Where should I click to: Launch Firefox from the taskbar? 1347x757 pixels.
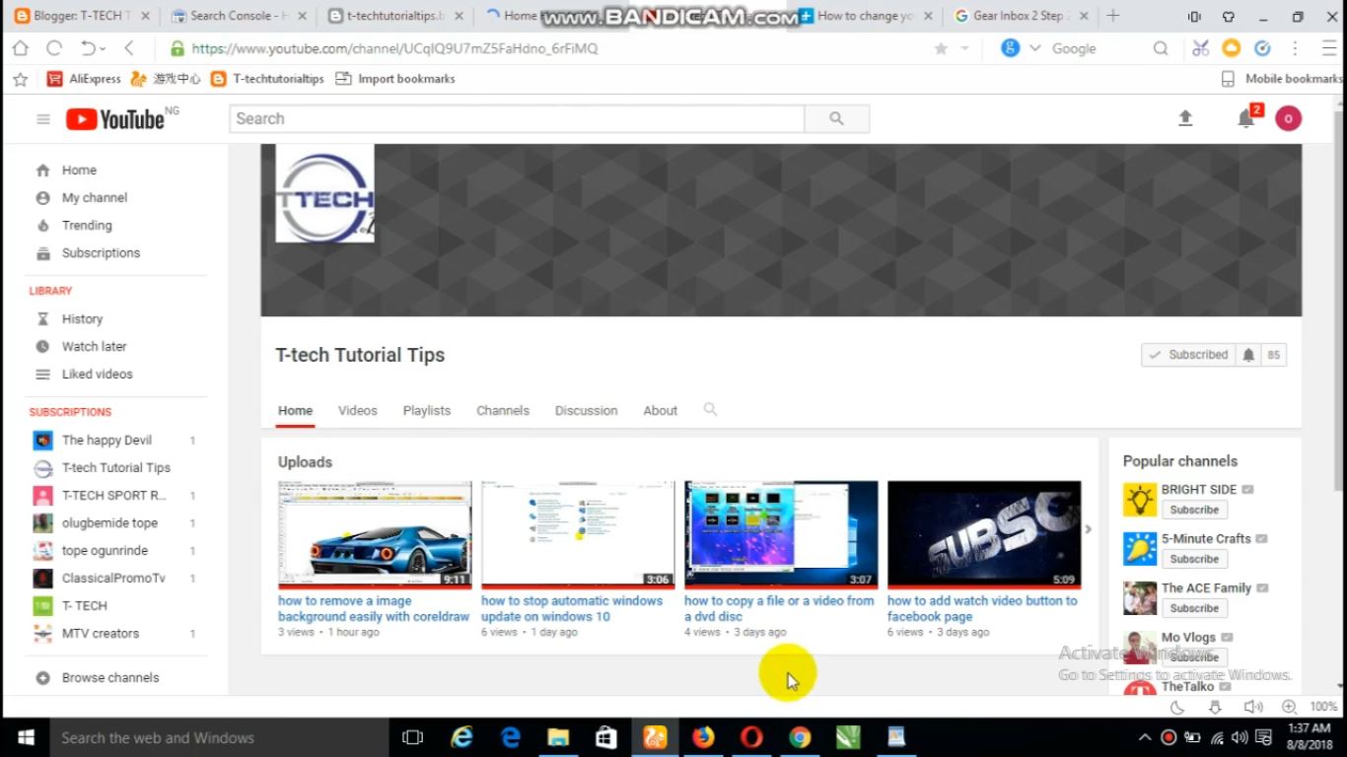(x=703, y=737)
